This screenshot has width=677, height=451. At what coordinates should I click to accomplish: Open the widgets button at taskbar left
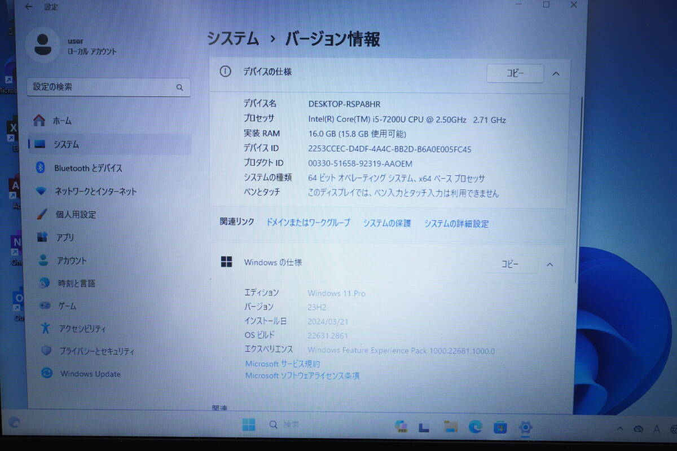(x=15, y=422)
